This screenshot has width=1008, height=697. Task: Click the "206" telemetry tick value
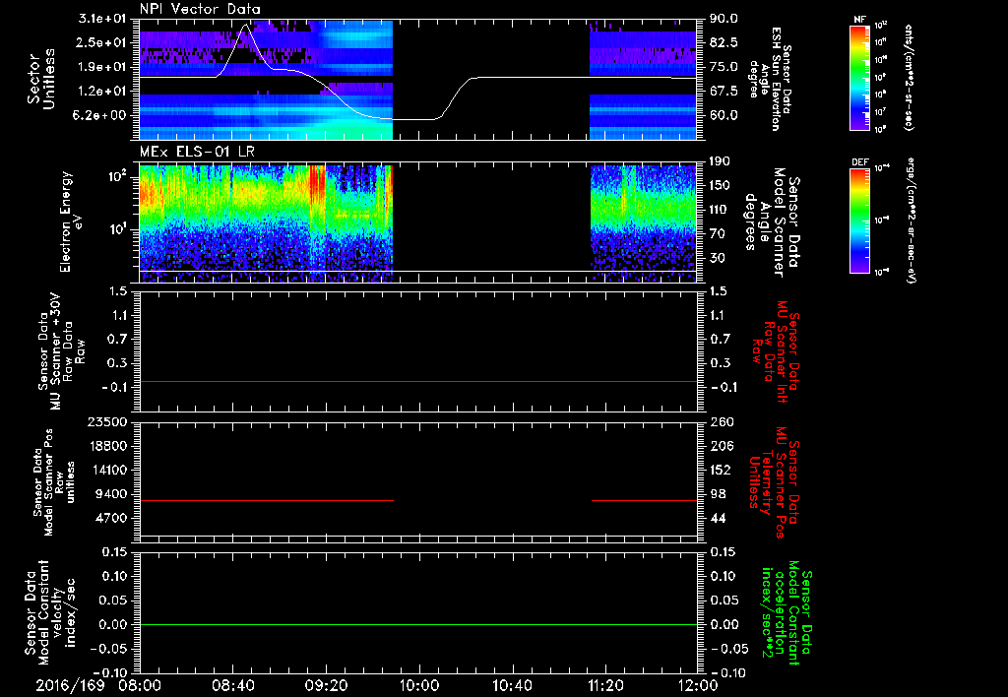pos(721,446)
